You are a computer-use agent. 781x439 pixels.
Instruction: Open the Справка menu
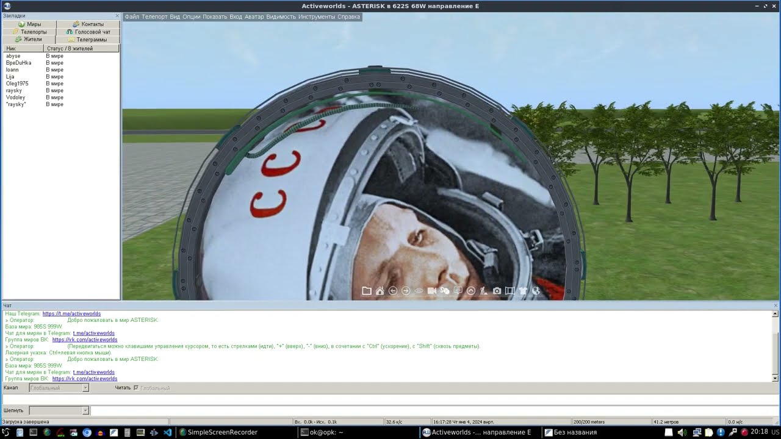tap(348, 16)
